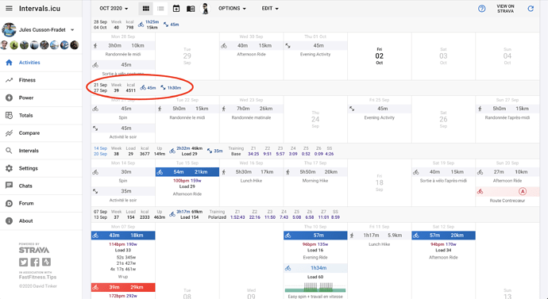The height and width of the screenshot is (299, 548).
Task: Click the Strava square icon in footer
Action: click(47, 262)
